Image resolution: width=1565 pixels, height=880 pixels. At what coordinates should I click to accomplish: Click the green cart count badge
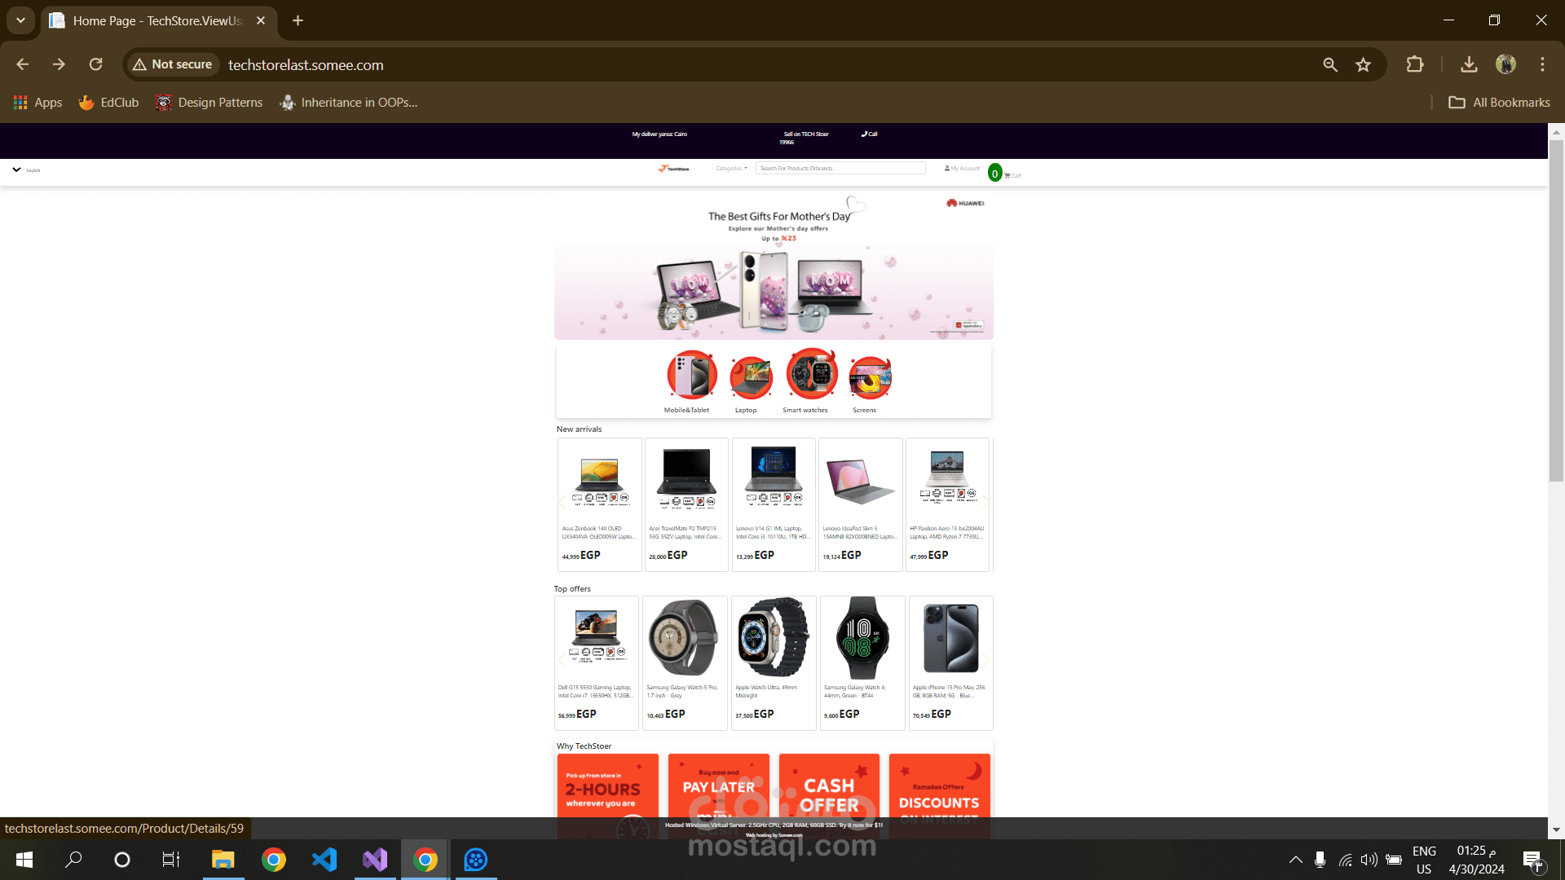[994, 173]
